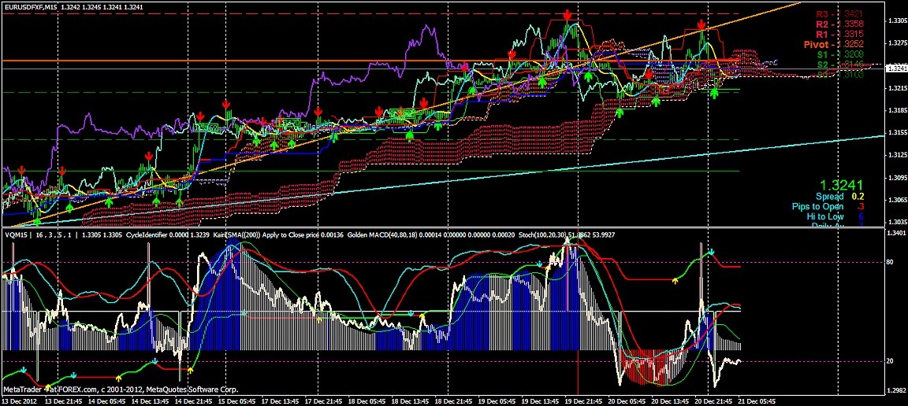
Task: Click the 14 Dec 13:45 time label
Action: (150, 400)
